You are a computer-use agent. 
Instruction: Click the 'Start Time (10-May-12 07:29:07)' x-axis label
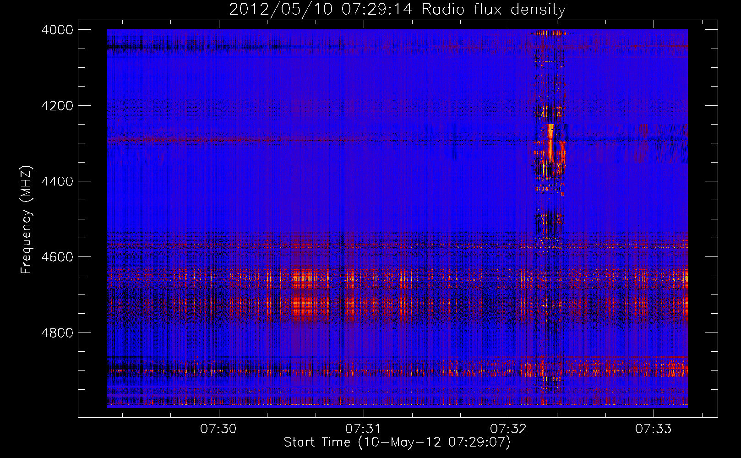pos(397,442)
